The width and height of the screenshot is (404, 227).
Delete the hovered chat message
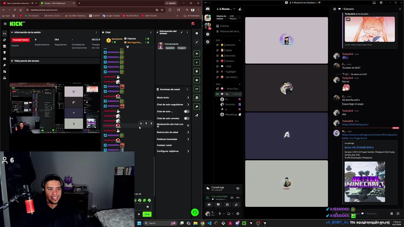151,124
